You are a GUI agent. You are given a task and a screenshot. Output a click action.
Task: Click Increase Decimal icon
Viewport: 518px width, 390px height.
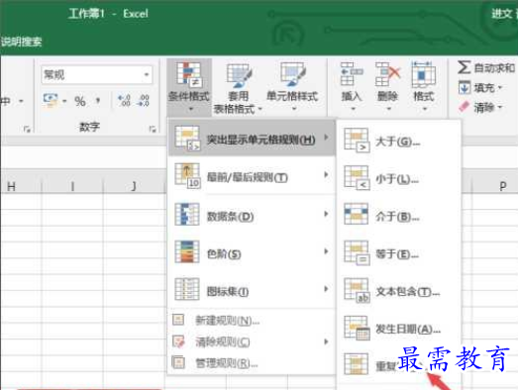(x=124, y=101)
